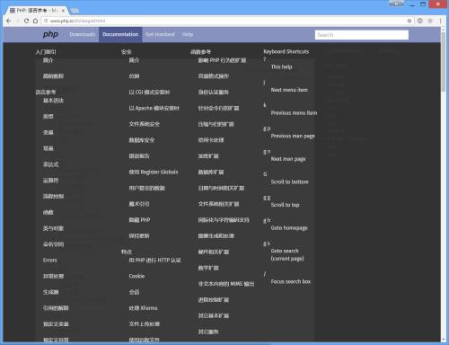This screenshot has width=449, height=345.
Task: Click the 'Scroll to bottom' shortcut text
Action: tap(289, 182)
